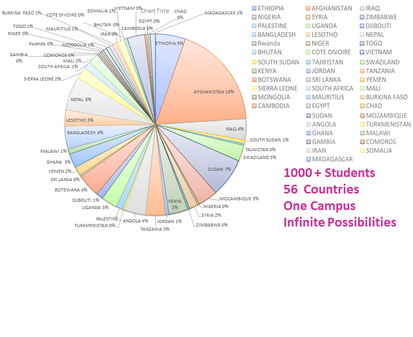Screen dimensions: 413x337
Task: Select the "SOUTH AFRICA 1%" data label
Action: (58, 67)
